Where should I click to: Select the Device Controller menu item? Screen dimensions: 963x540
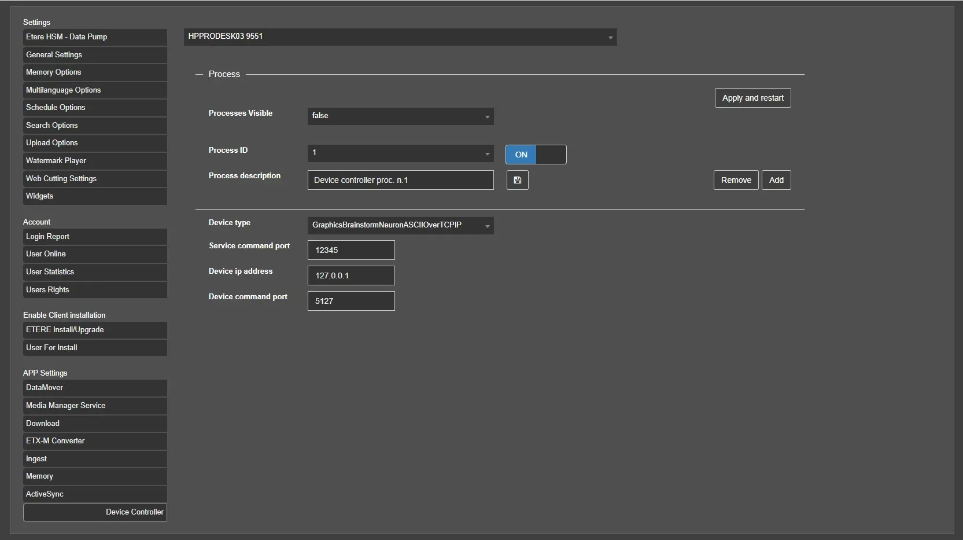pyautogui.click(x=95, y=512)
